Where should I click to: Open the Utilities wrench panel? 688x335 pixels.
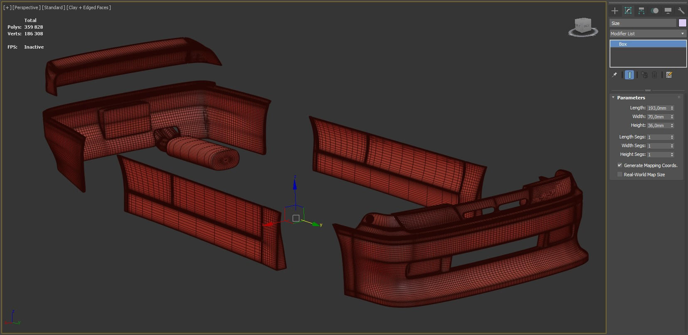click(x=681, y=11)
